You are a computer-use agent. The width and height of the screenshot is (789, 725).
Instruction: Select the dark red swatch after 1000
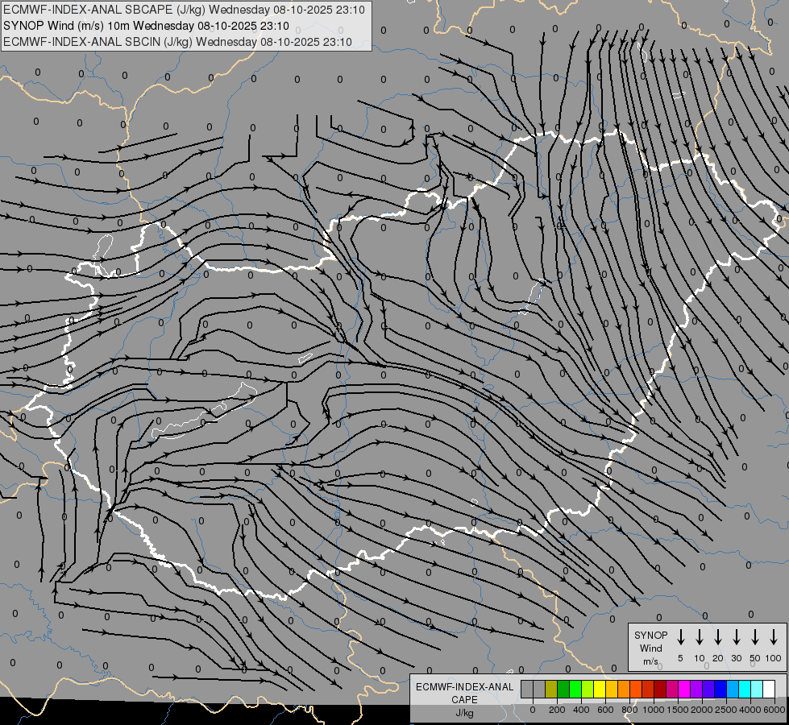[x=660, y=689]
